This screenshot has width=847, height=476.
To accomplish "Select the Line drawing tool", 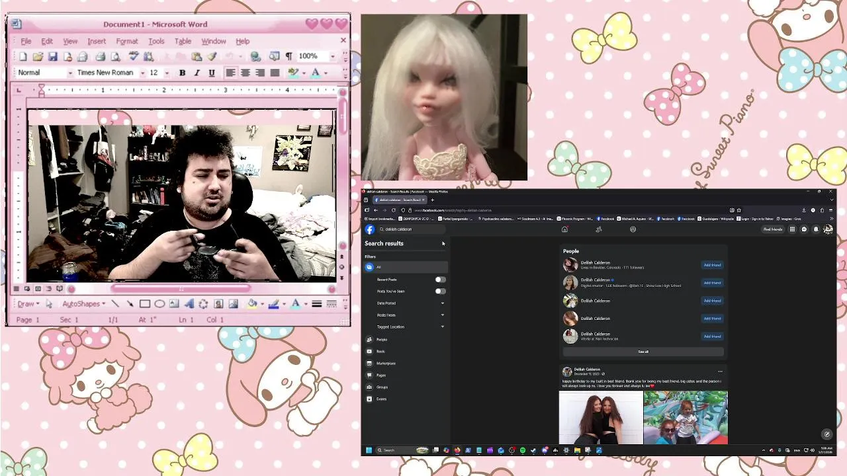I will tap(115, 304).
